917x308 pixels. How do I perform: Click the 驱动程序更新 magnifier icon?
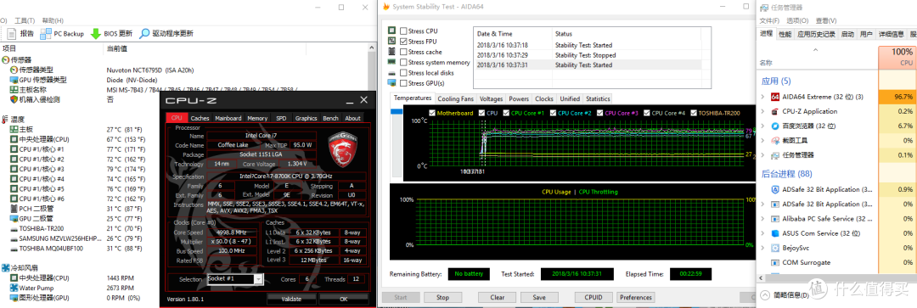143,33
